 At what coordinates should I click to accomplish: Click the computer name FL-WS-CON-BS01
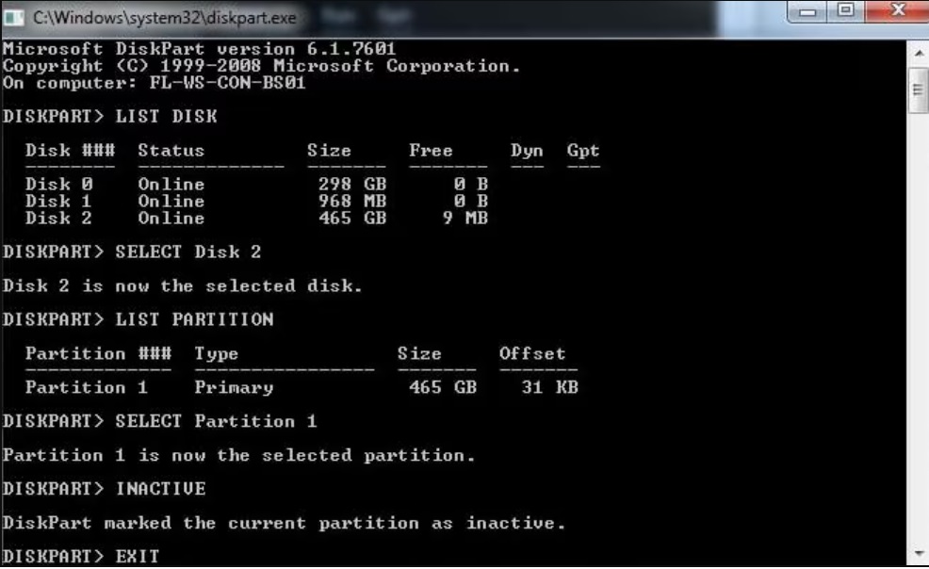(x=227, y=83)
